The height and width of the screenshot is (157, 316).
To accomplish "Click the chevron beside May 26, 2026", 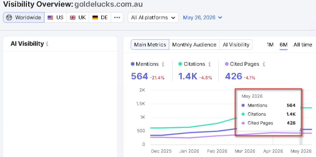I will [x=220, y=18].
